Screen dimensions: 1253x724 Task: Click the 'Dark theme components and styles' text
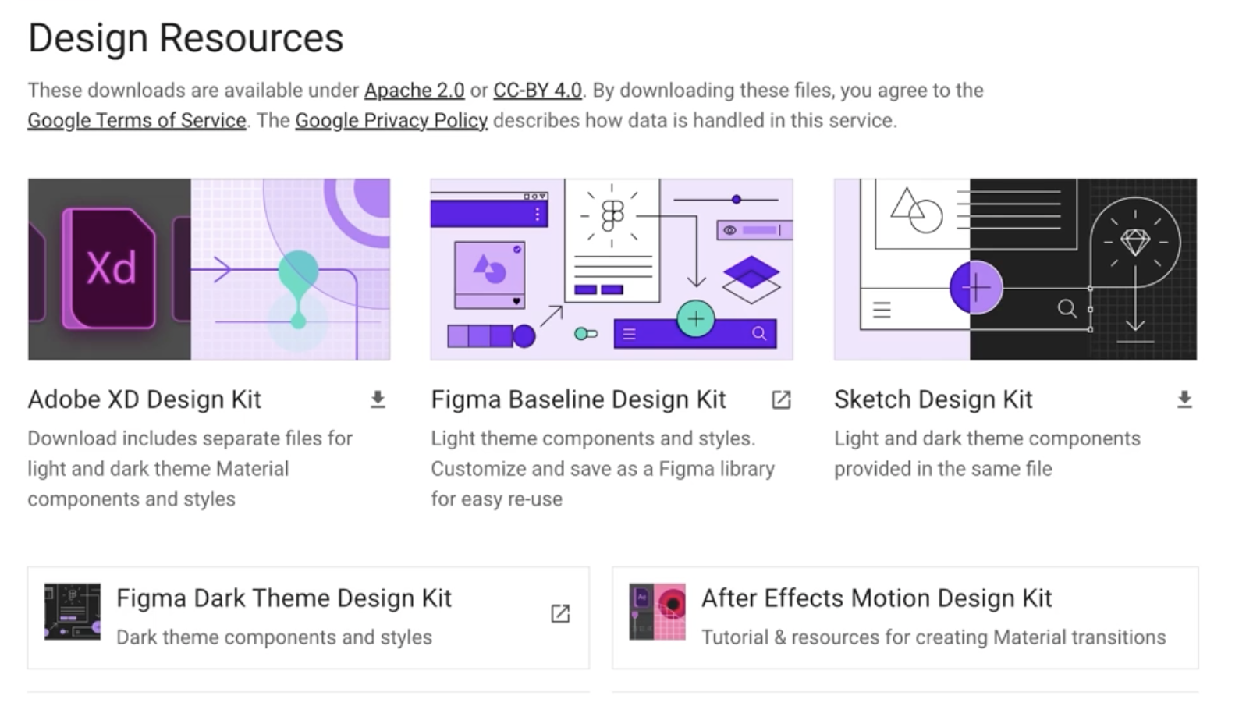(274, 637)
